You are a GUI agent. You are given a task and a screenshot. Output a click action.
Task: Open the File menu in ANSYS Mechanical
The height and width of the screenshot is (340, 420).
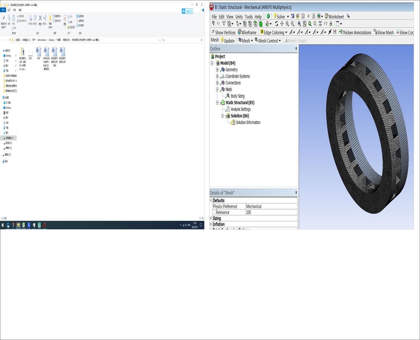tap(214, 17)
